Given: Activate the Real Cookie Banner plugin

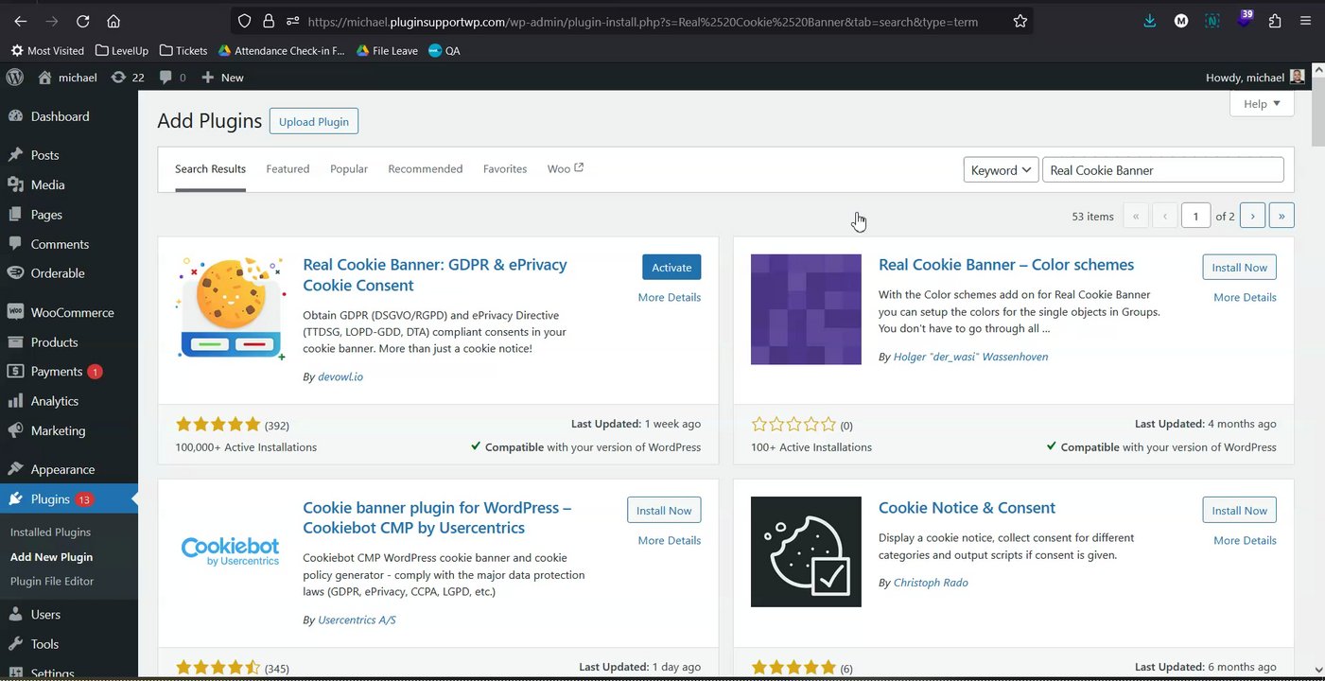Looking at the screenshot, I should 671,268.
